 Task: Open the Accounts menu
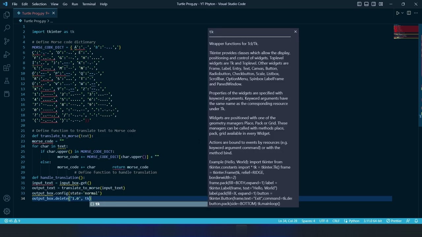[x=7, y=198]
